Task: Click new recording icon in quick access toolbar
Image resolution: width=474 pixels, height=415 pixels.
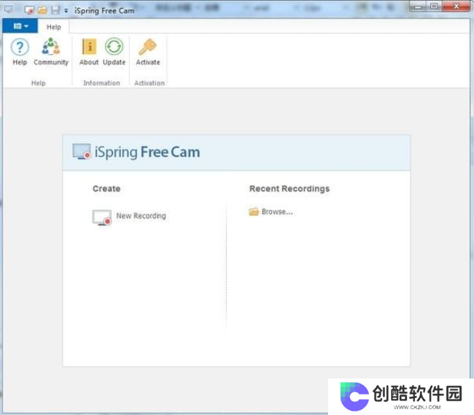Action: (x=29, y=10)
